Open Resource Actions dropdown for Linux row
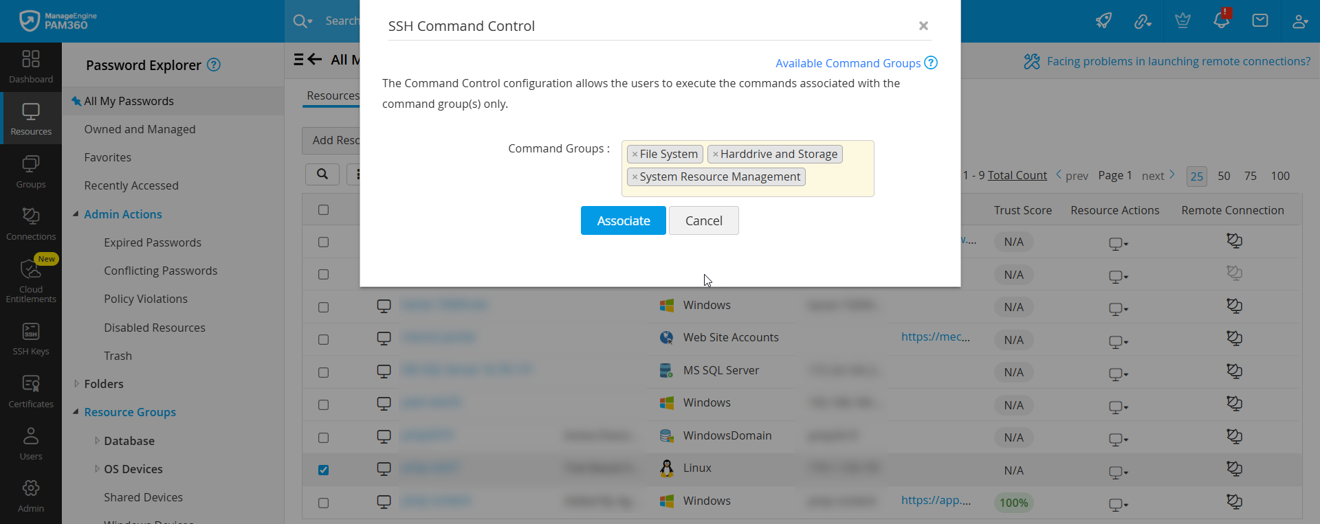 pos(1118,472)
